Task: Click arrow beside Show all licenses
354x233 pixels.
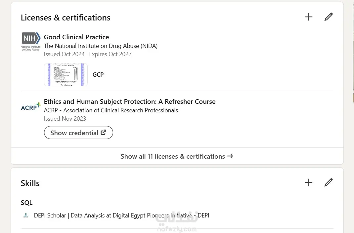Action: [x=230, y=156]
